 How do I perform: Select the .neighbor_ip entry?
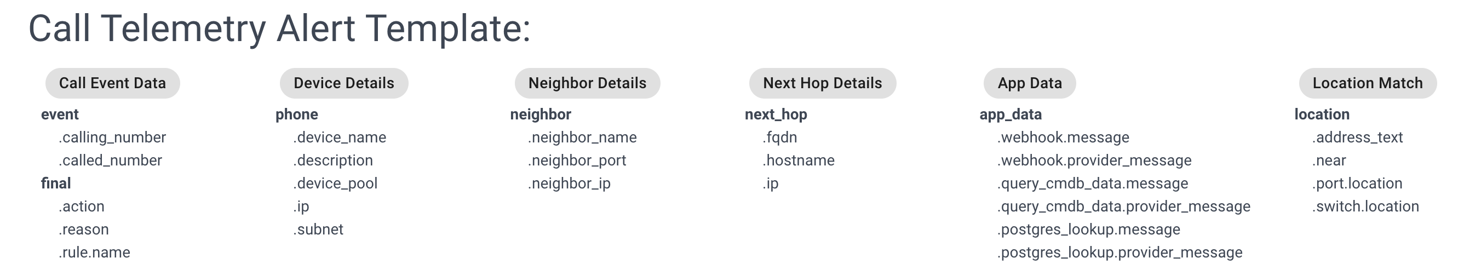coord(569,184)
